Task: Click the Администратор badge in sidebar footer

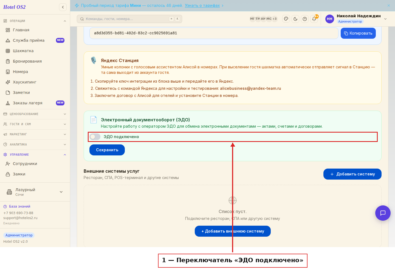Action: (19, 235)
